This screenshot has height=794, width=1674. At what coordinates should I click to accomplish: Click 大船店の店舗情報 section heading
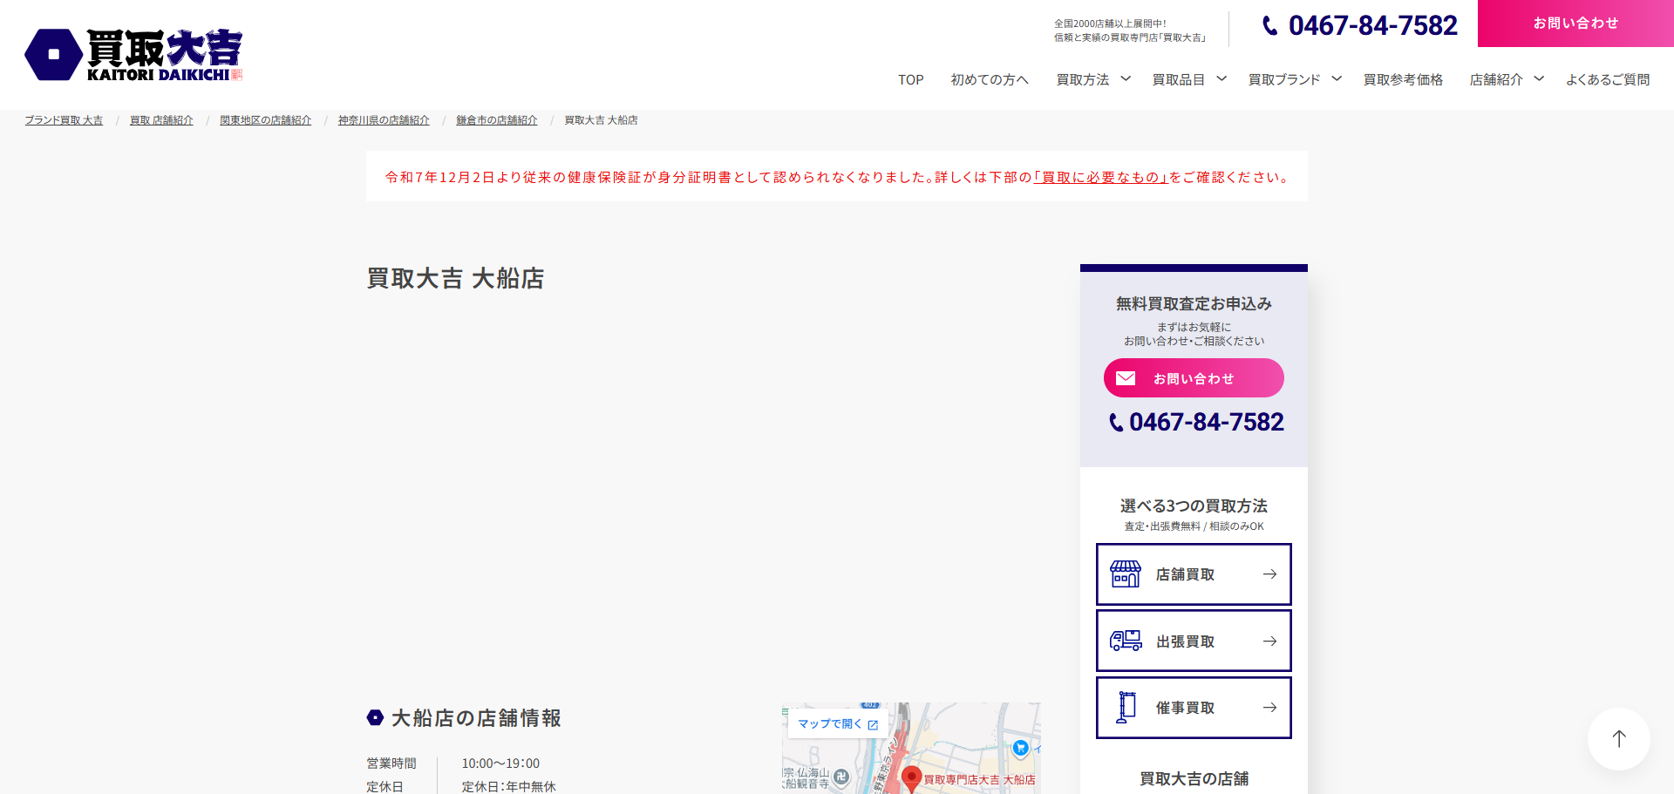(x=476, y=718)
